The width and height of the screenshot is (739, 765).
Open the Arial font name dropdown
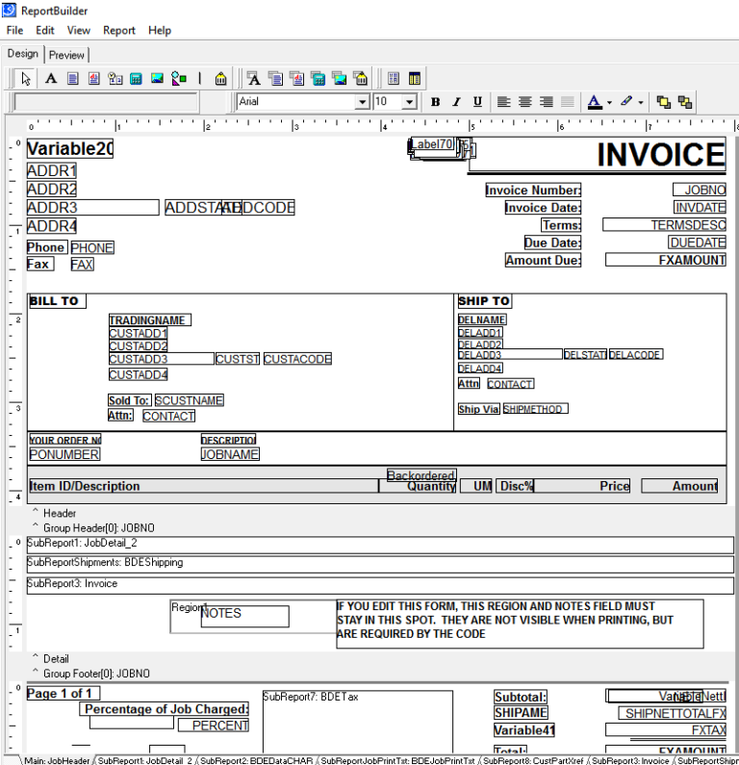point(362,102)
